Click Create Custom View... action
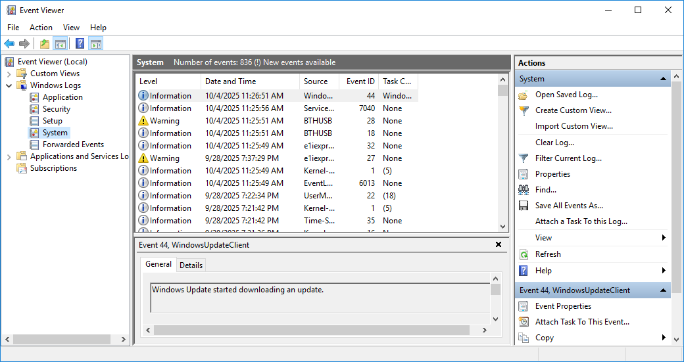This screenshot has width=684, height=362. click(x=573, y=110)
